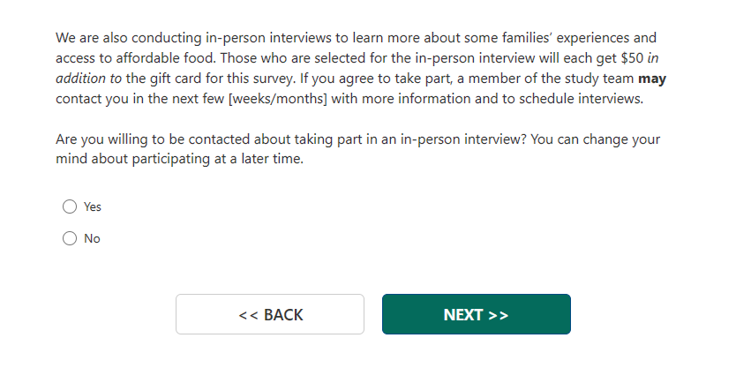The height and width of the screenshot is (368, 751).
Task: Proceed with the NEXT >> button
Action: click(476, 315)
